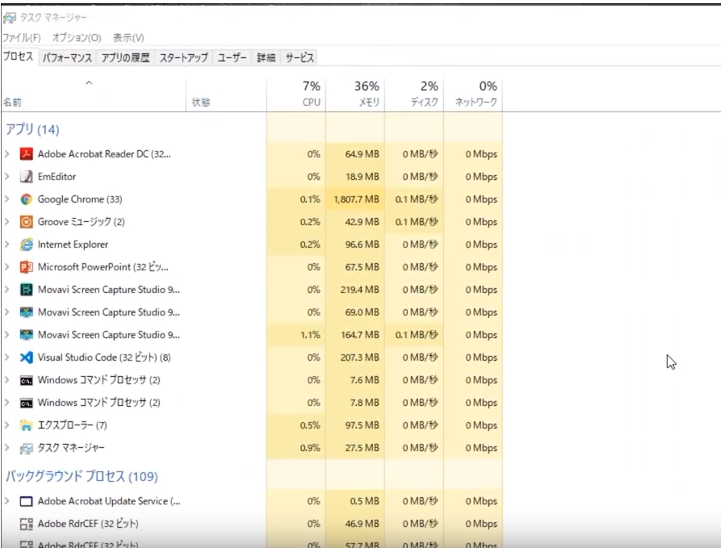Click the command processor icon with 7.6 MB

[x=26, y=380]
